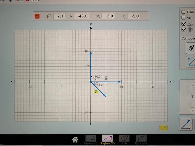Go to the home screen icon

pyautogui.click(x=75, y=140)
